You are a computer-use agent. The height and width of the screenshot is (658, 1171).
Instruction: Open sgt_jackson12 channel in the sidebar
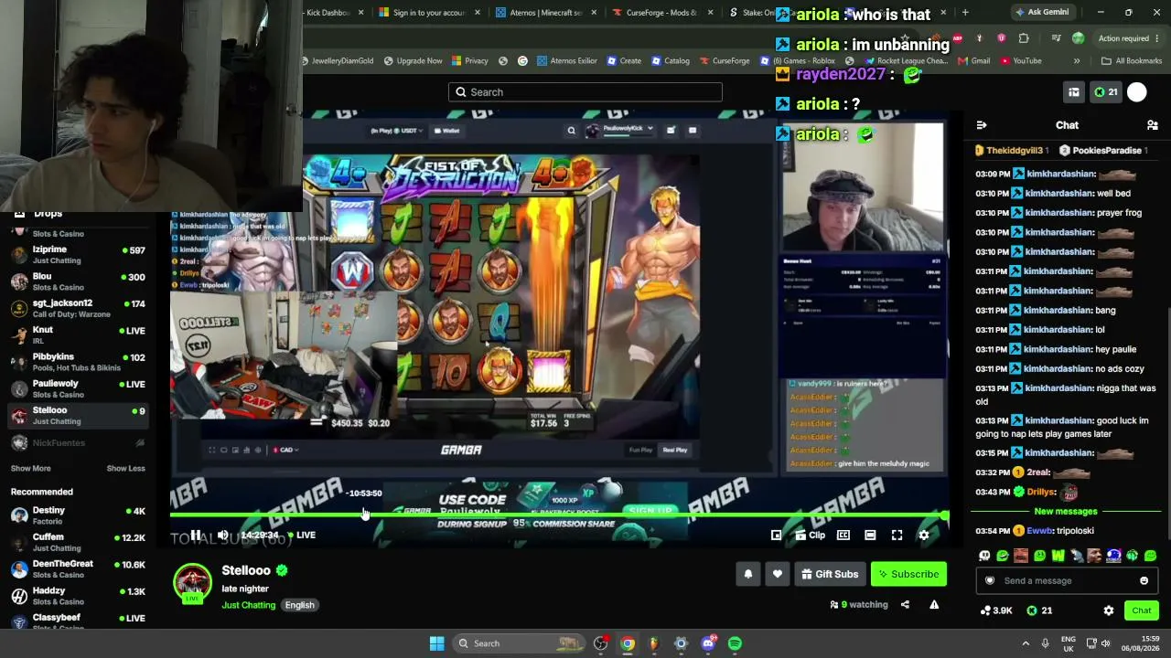(78, 308)
